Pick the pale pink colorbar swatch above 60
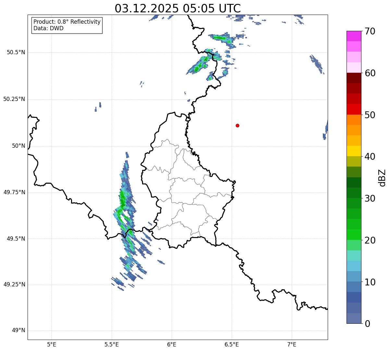 (x=354, y=68)
